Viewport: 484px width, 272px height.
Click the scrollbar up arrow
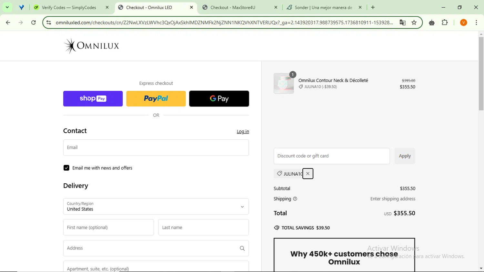point(481,34)
